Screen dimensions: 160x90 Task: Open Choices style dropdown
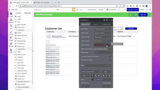click(x=102, y=33)
